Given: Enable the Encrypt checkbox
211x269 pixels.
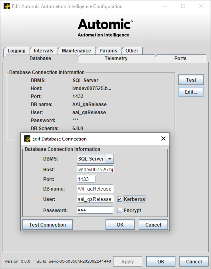Looking at the screenshot, I should click(119, 210).
